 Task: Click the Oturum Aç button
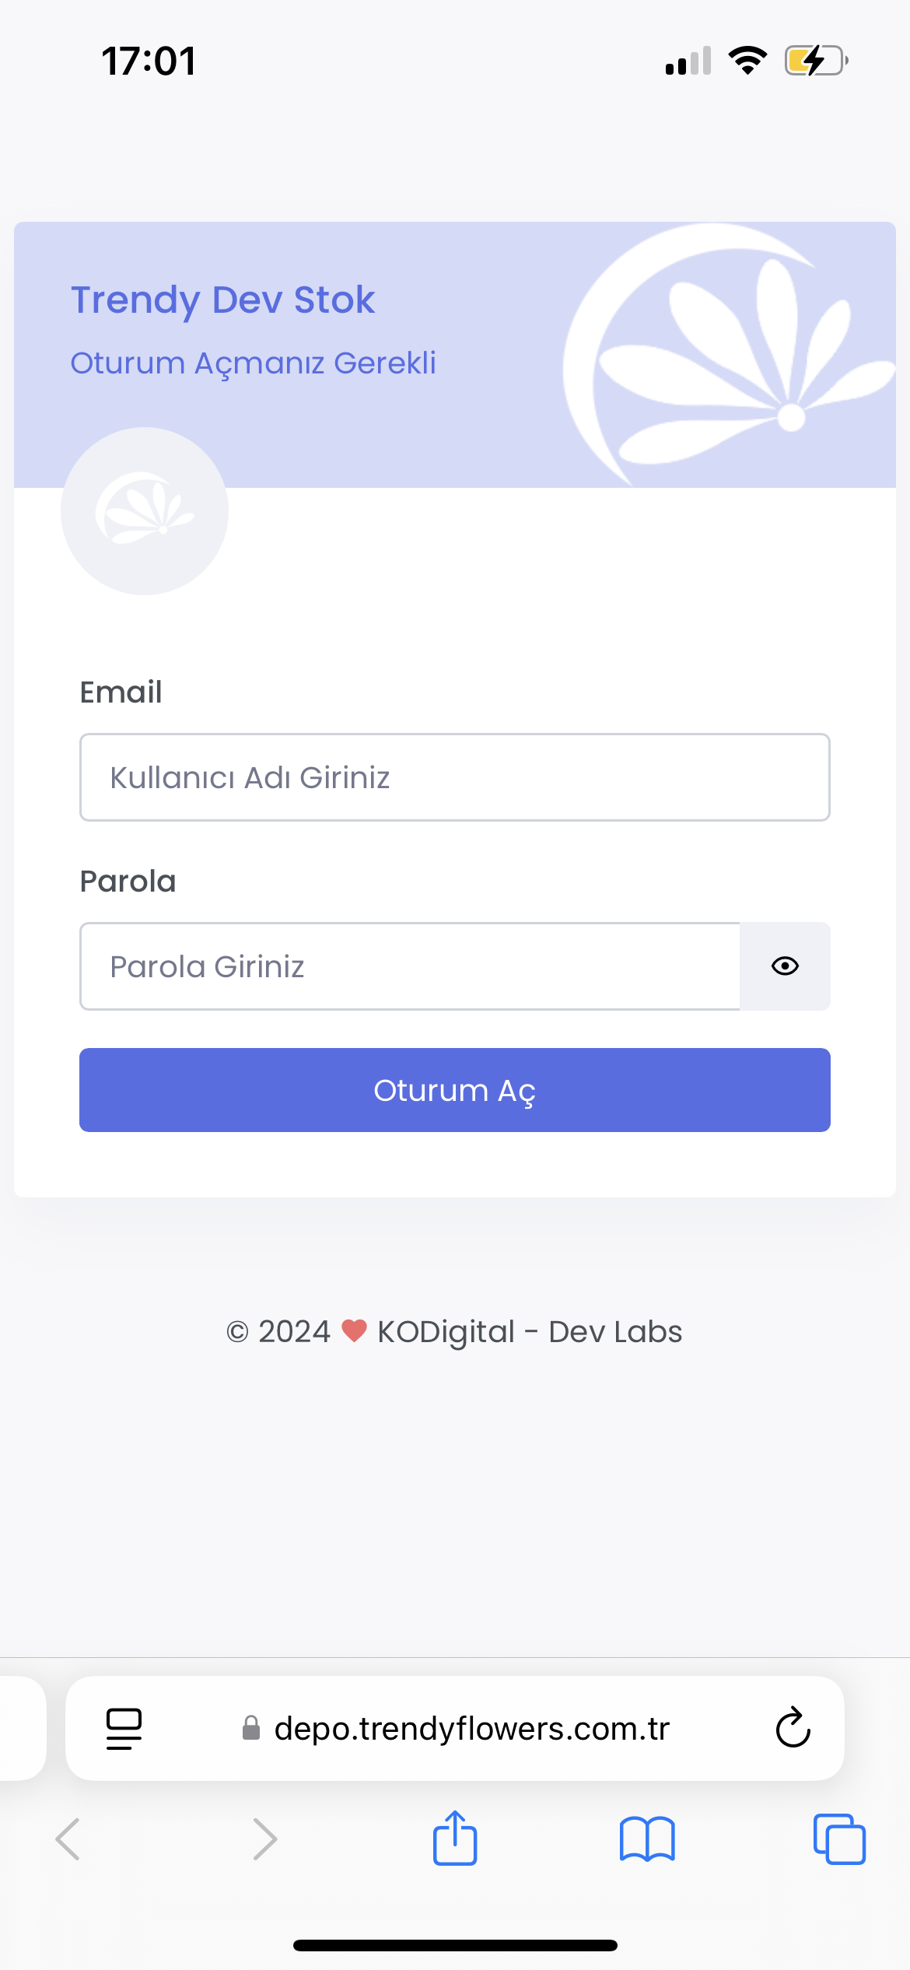point(455,1090)
